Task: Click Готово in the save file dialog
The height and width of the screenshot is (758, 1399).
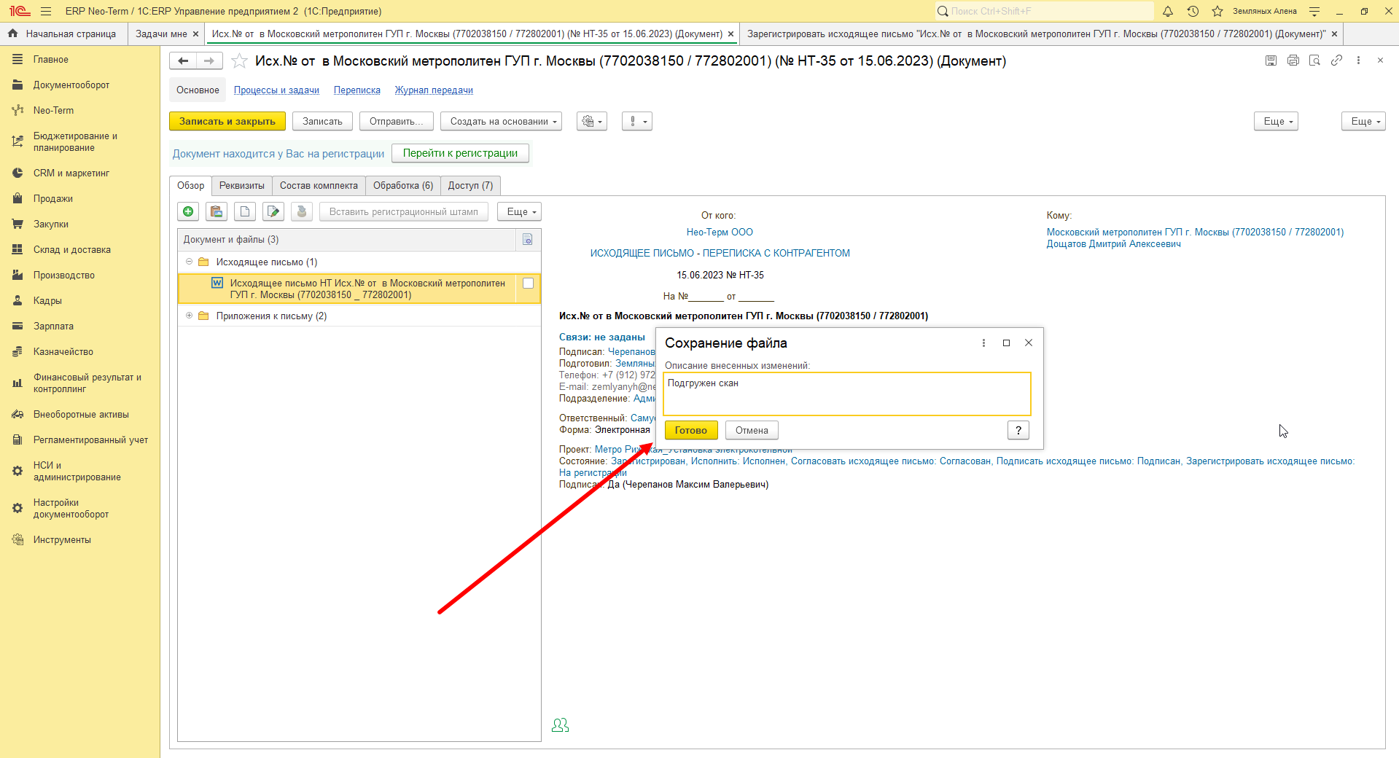Action: (x=691, y=430)
